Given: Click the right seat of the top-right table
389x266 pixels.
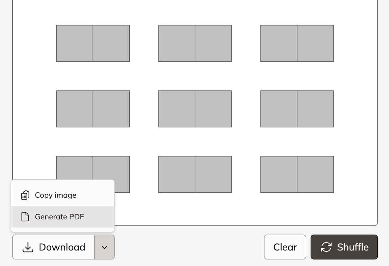Looking at the screenshot, I should coord(315,43).
